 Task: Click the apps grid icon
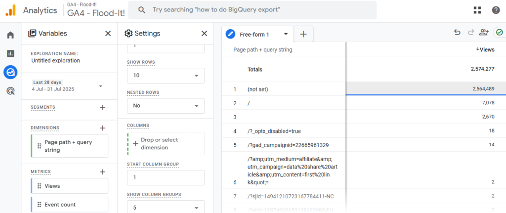point(477,10)
